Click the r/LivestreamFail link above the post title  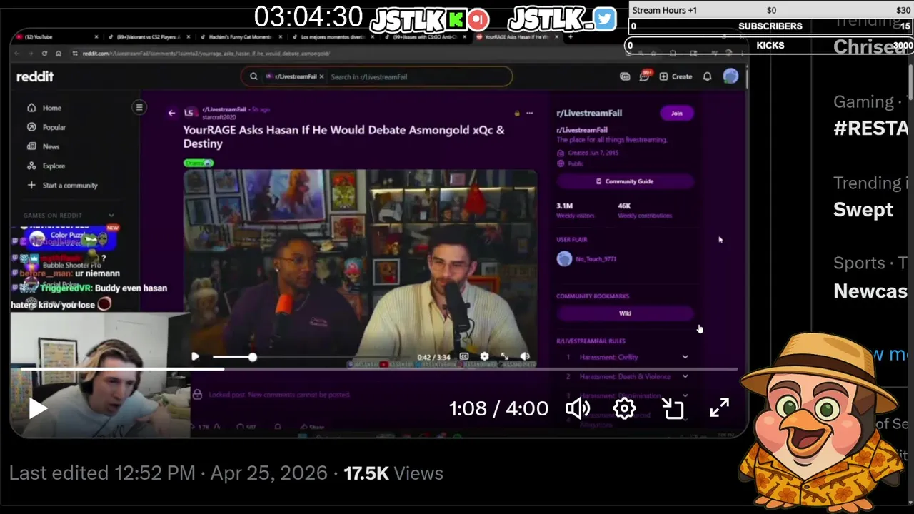(x=224, y=109)
